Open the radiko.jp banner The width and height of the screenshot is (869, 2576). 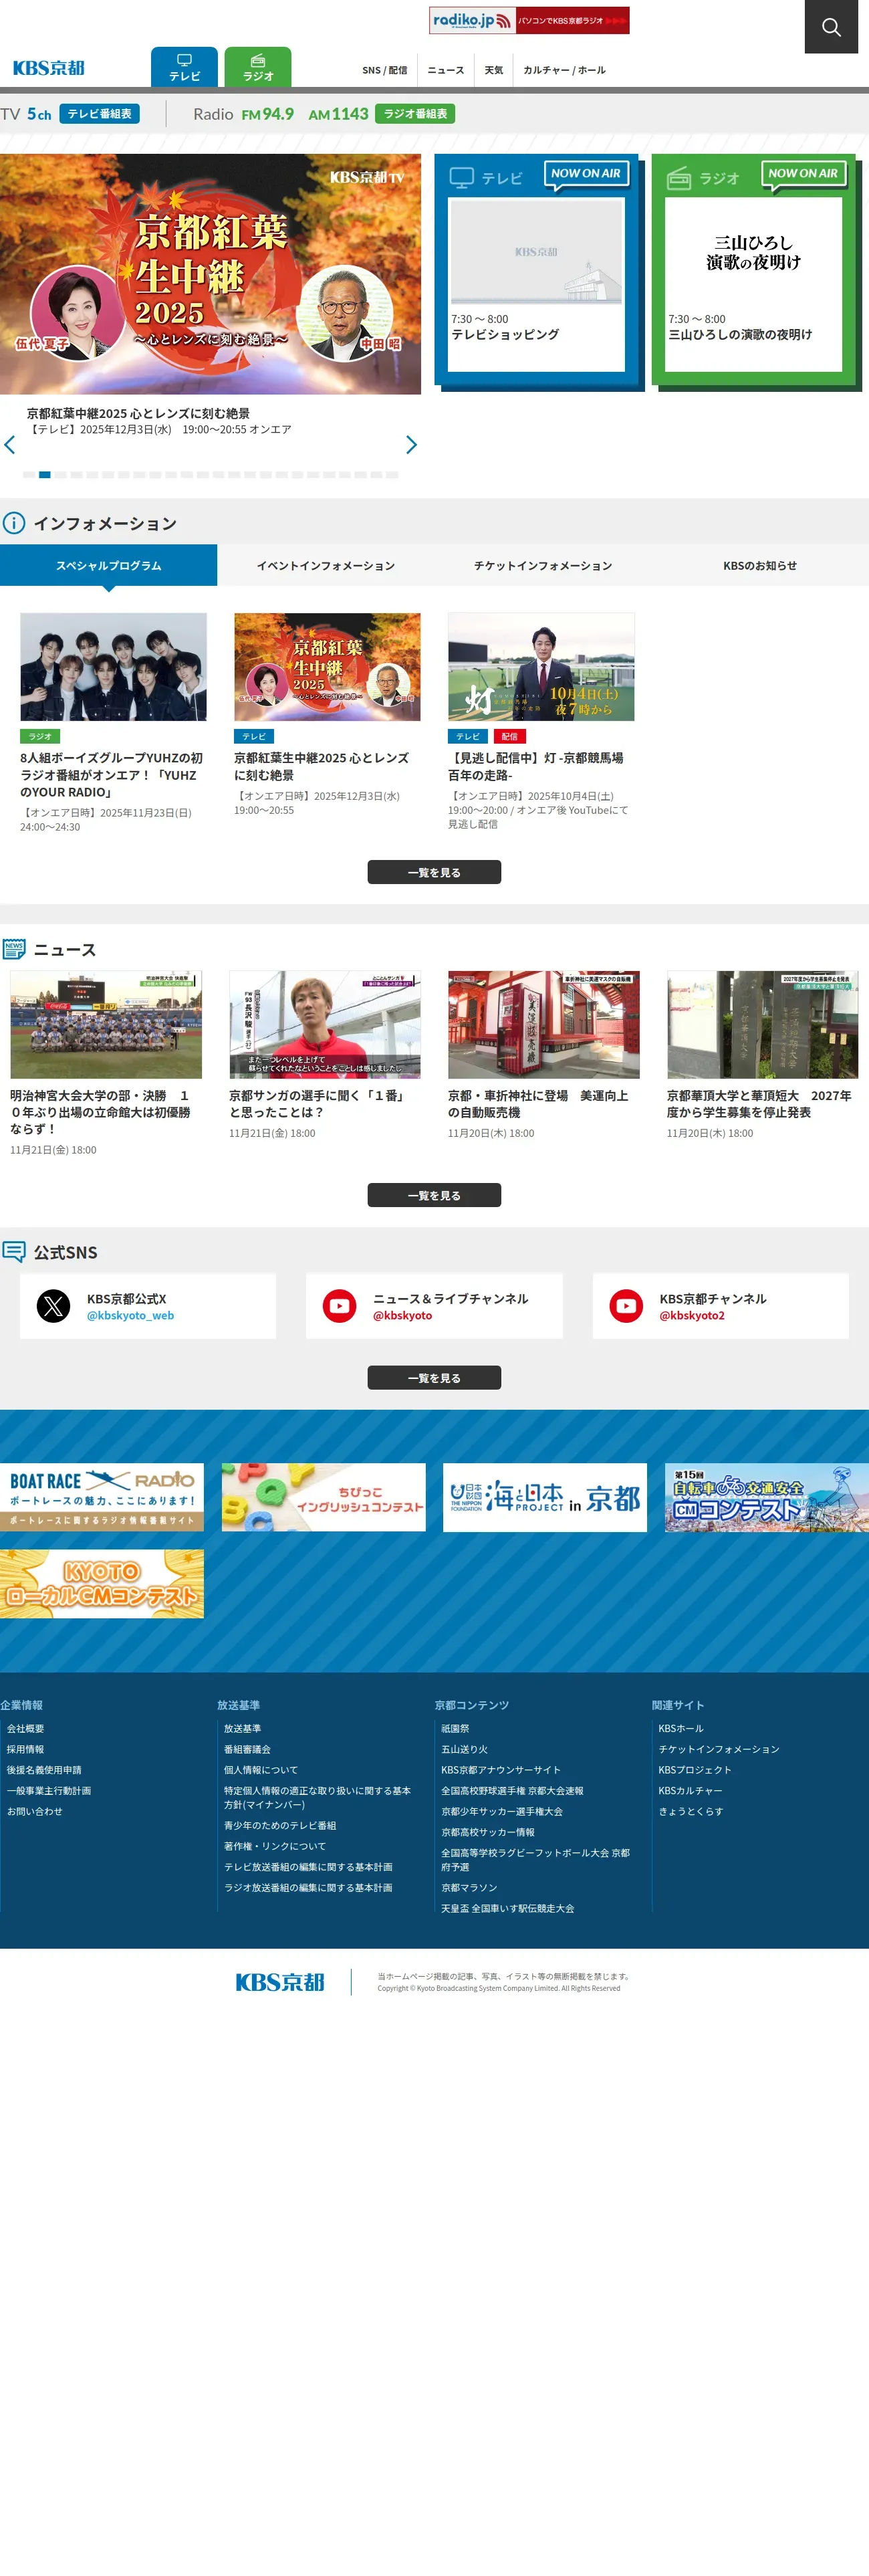[x=529, y=20]
